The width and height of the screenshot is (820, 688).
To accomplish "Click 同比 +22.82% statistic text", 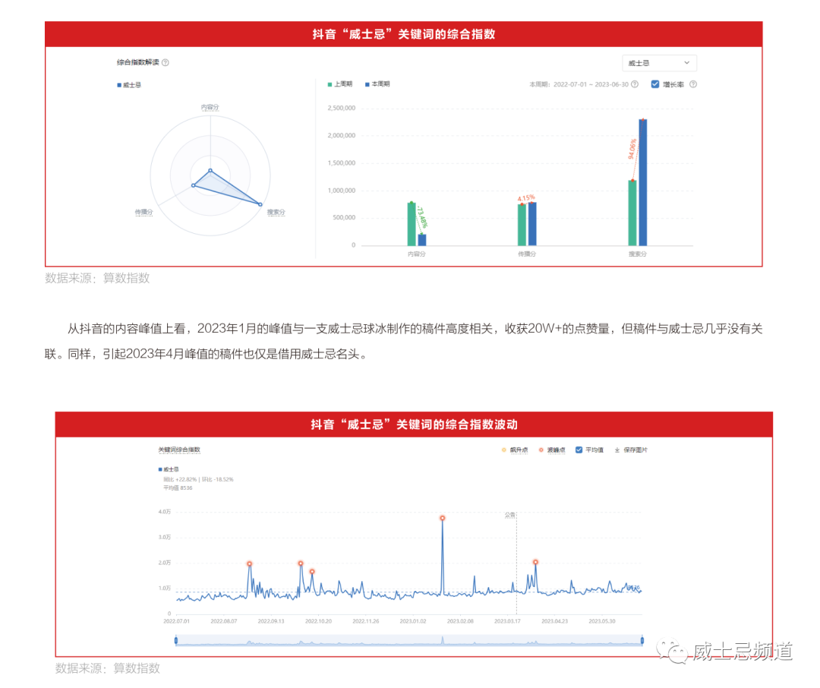I will [x=180, y=479].
